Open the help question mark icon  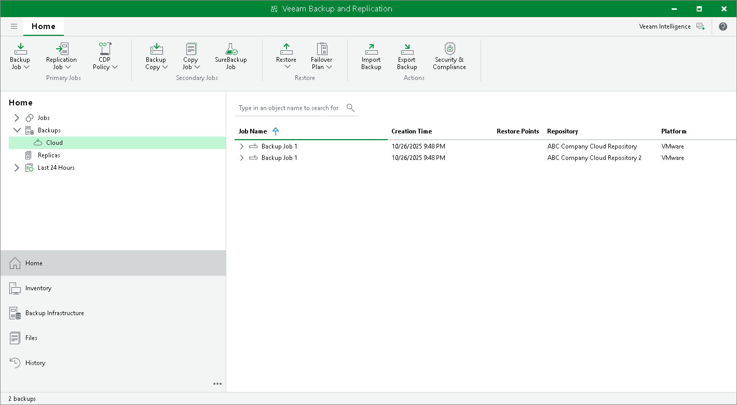[723, 26]
